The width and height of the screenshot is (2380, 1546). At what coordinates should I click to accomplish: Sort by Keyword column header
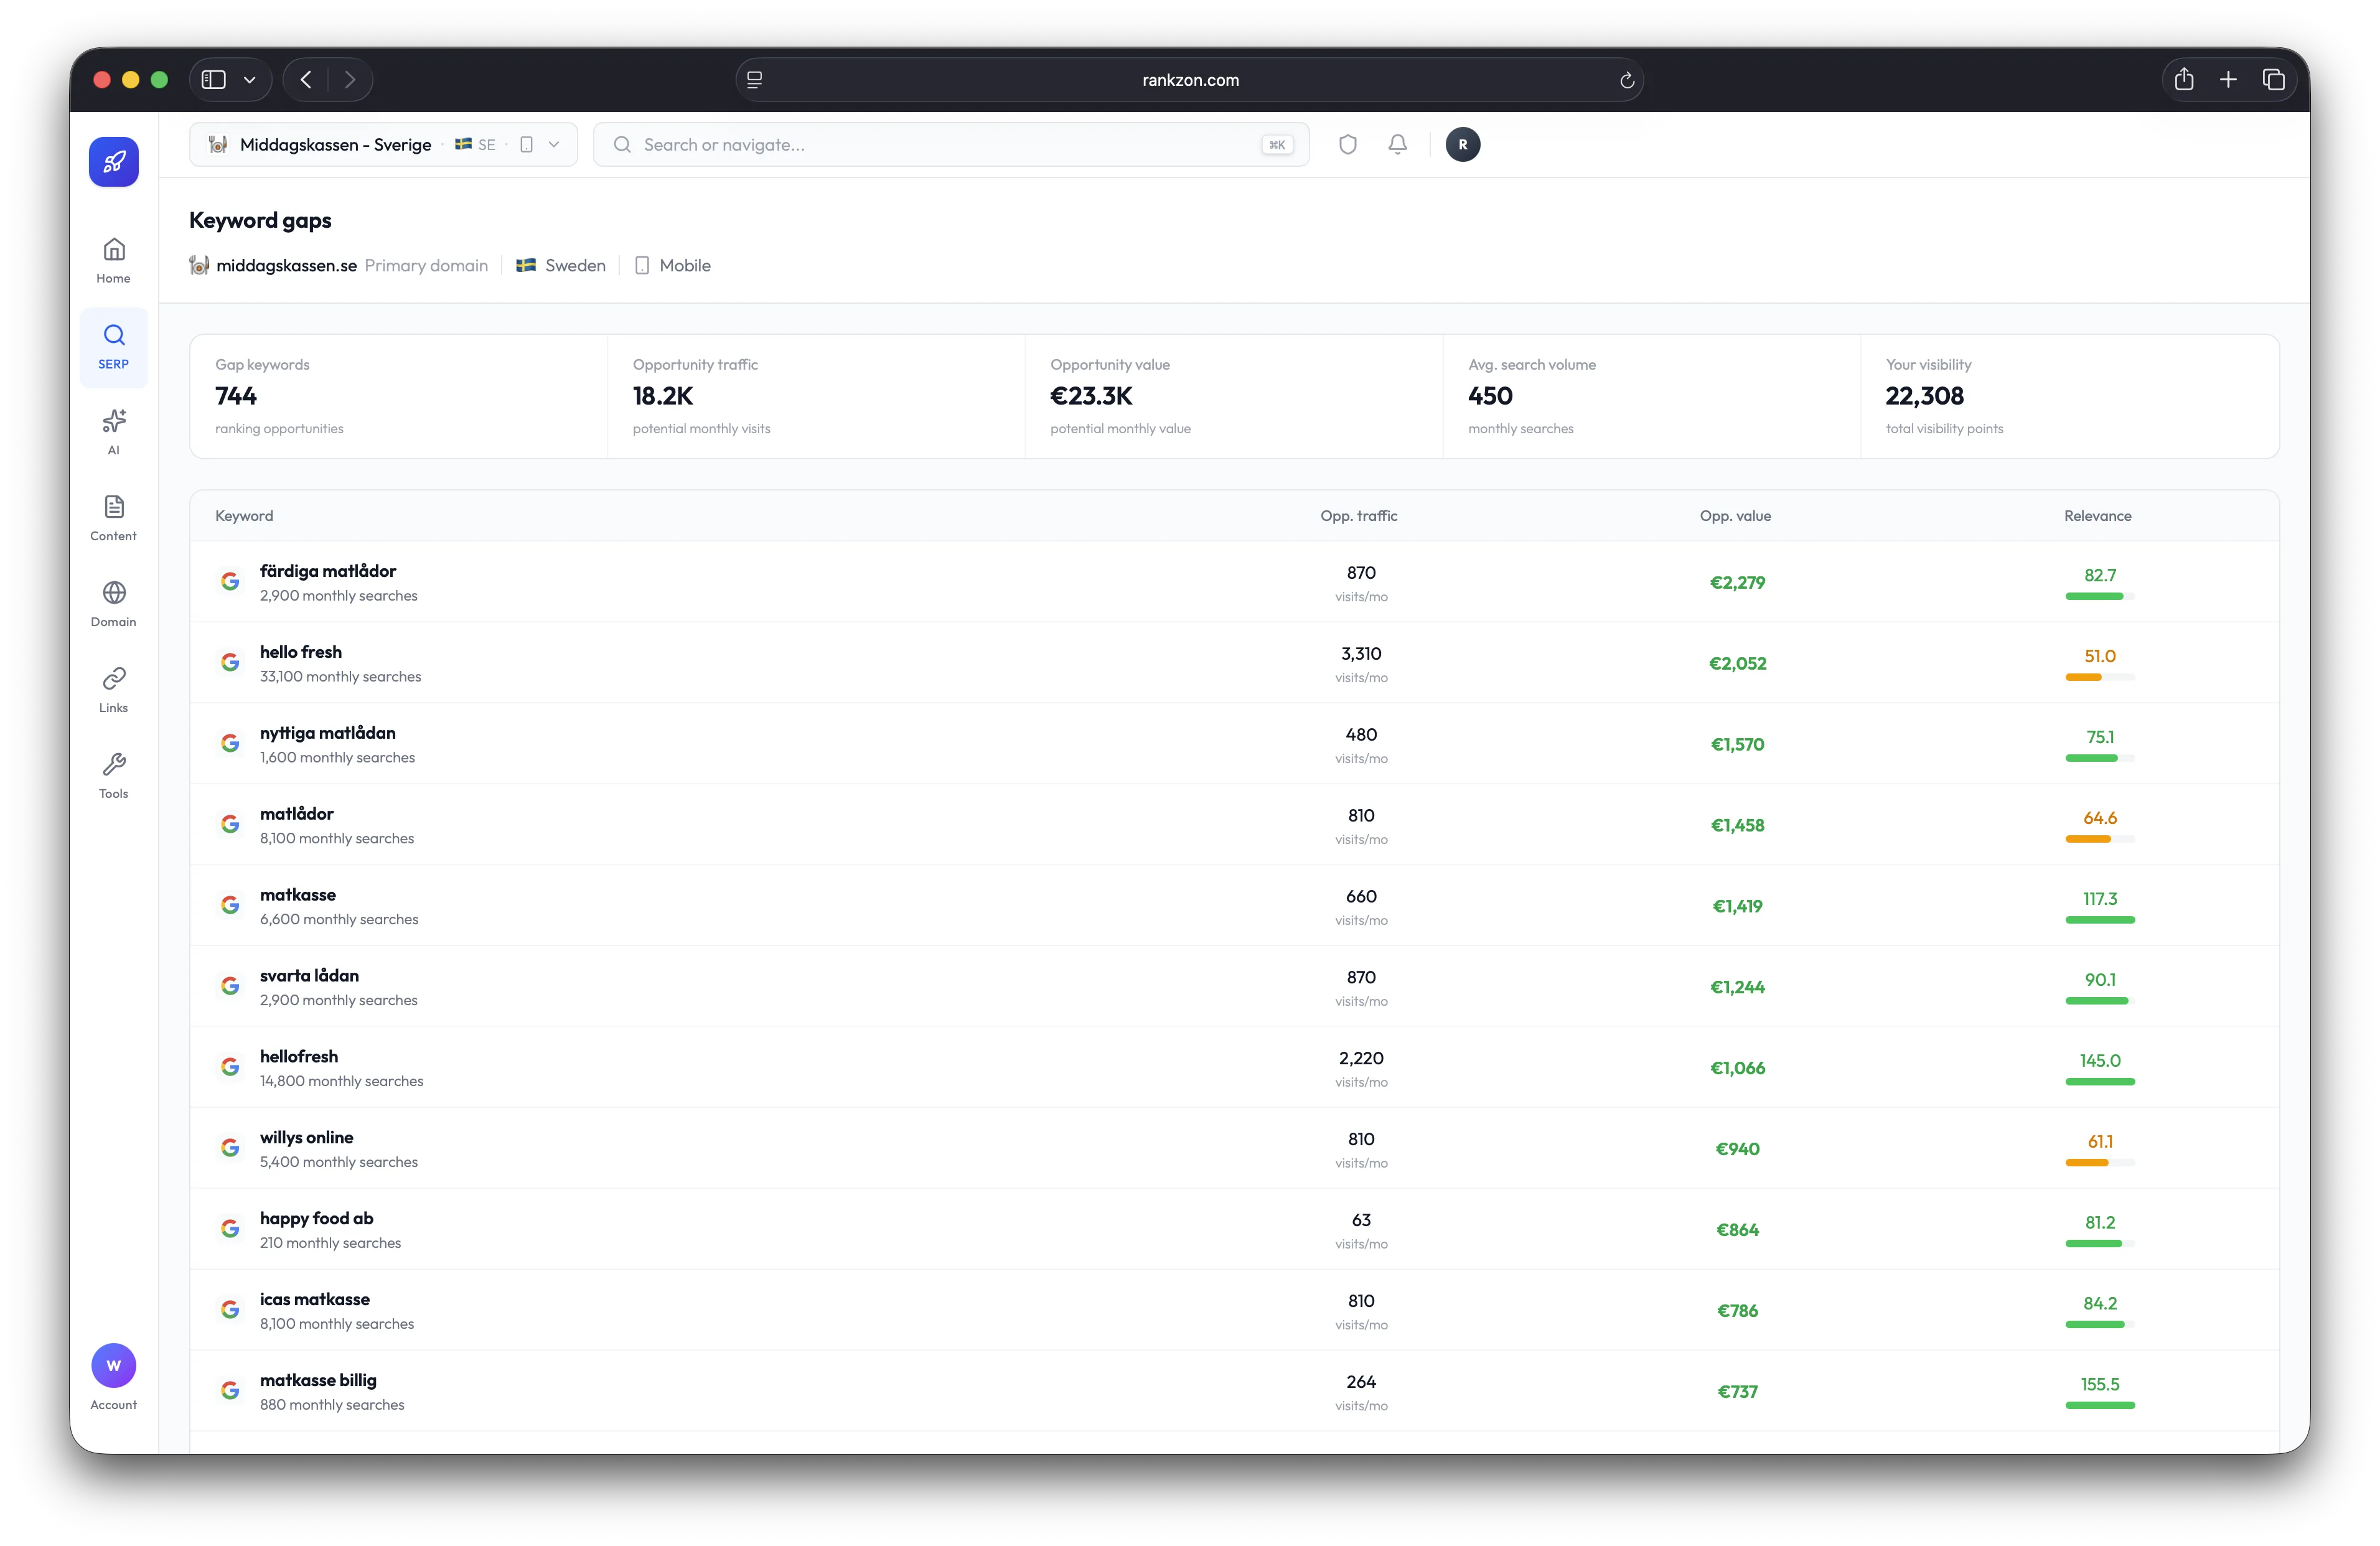(x=244, y=516)
